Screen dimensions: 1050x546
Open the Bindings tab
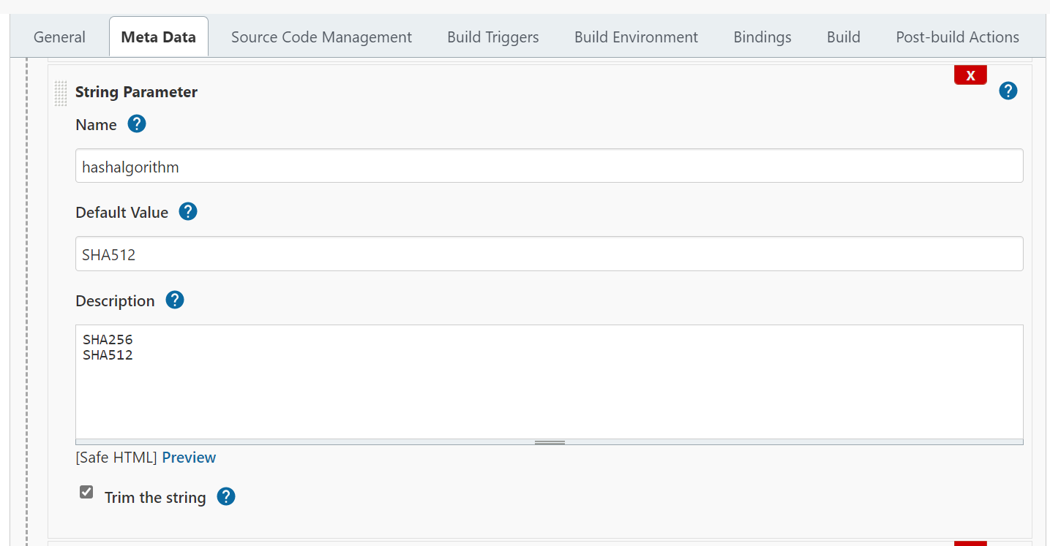click(x=762, y=37)
